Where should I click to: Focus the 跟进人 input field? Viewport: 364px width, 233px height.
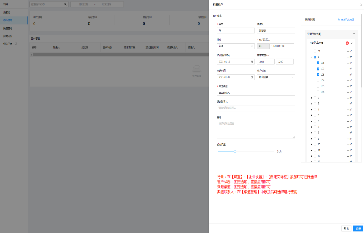tap(276, 31)
